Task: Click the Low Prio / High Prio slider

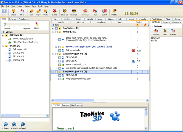Action: [x=17, y=24]
